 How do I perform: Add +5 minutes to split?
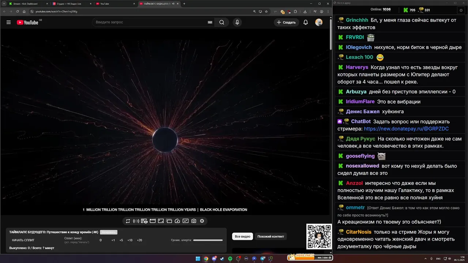pyautogui.click(x=121, y=240)
